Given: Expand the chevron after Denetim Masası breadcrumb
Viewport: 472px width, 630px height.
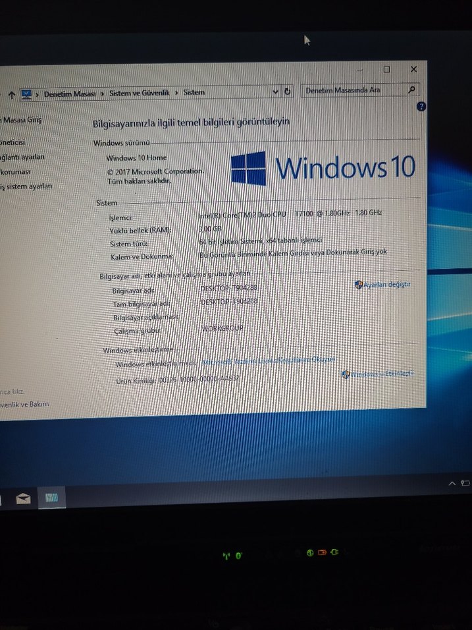Looking at the screenshot, I should [102, 94].
